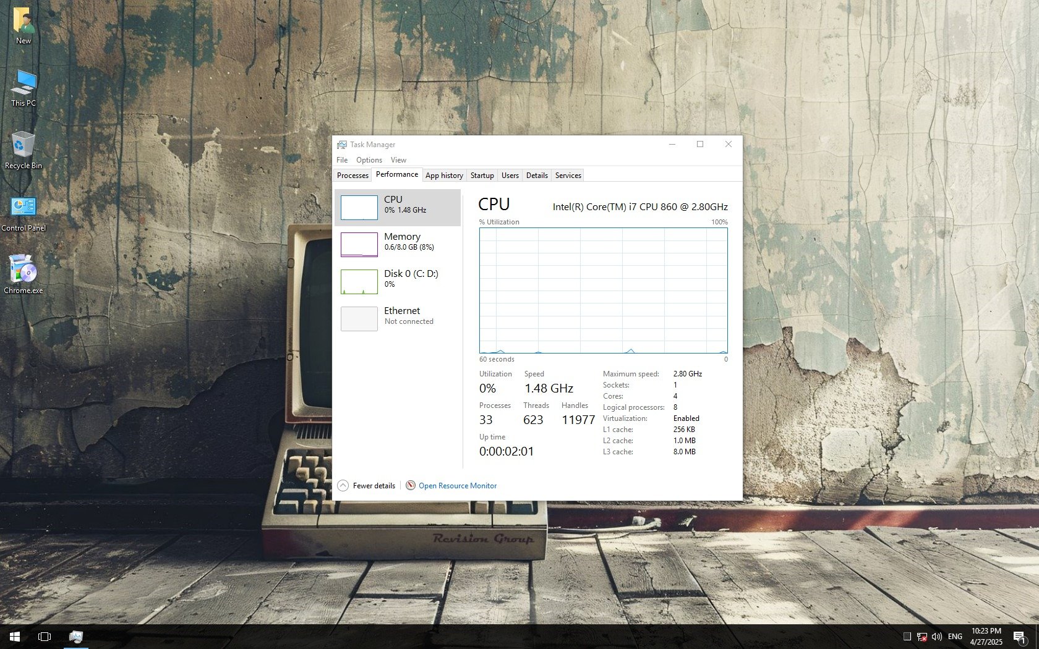
Task: Switch the input language via ENG indicator
Action: coord(955,637)
